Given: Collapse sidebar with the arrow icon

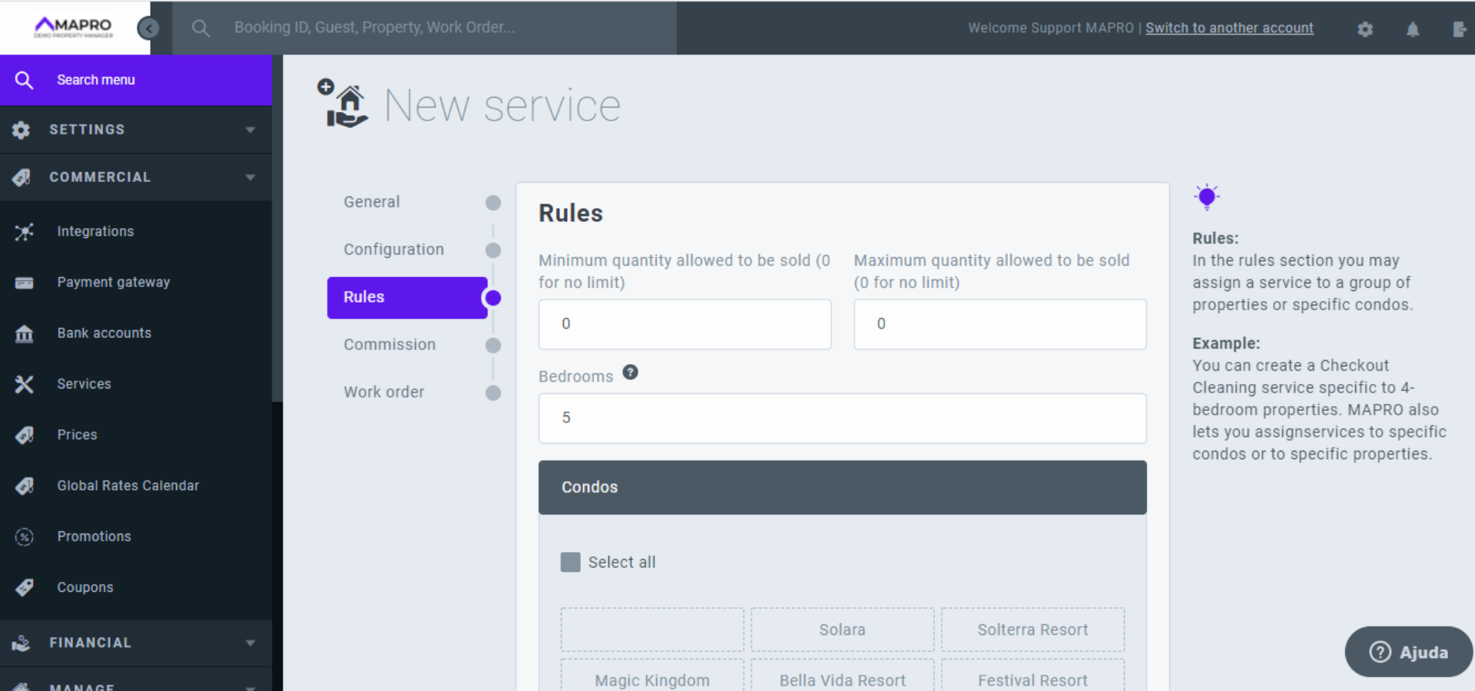Looking at the screenshot, I should (x=147, y=28).
